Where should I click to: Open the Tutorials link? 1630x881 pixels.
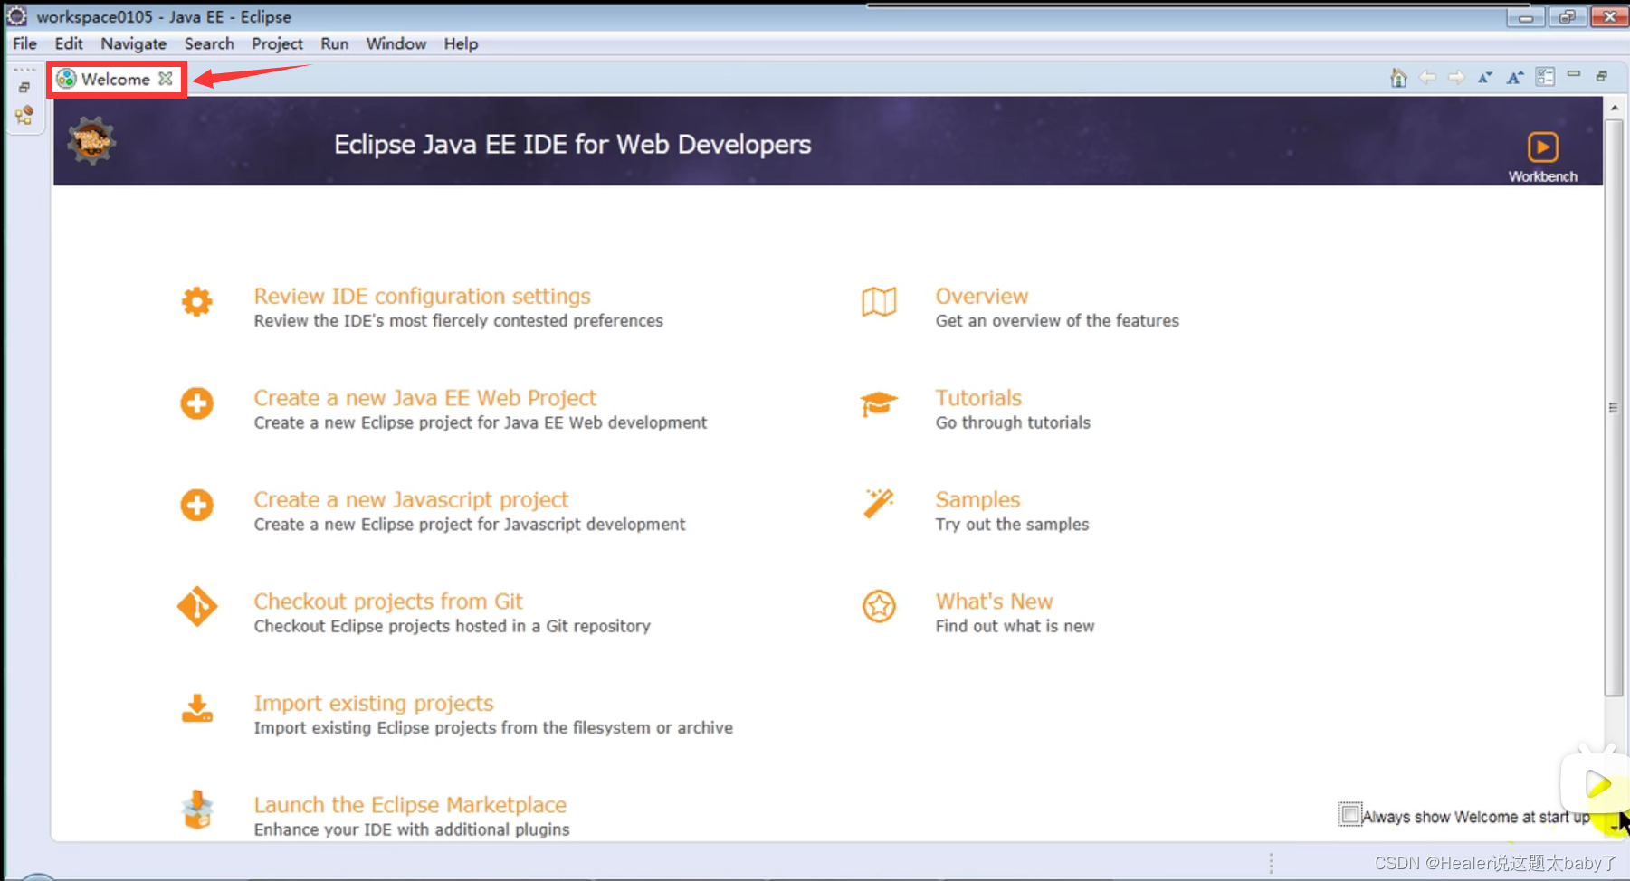tap(978, 397)
